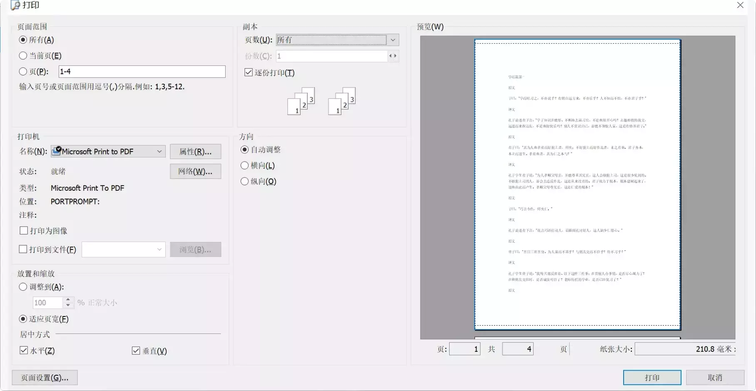Click the default printer checkmark badge
The width and height of the screenshot is (756, 391).
[58, 148]
